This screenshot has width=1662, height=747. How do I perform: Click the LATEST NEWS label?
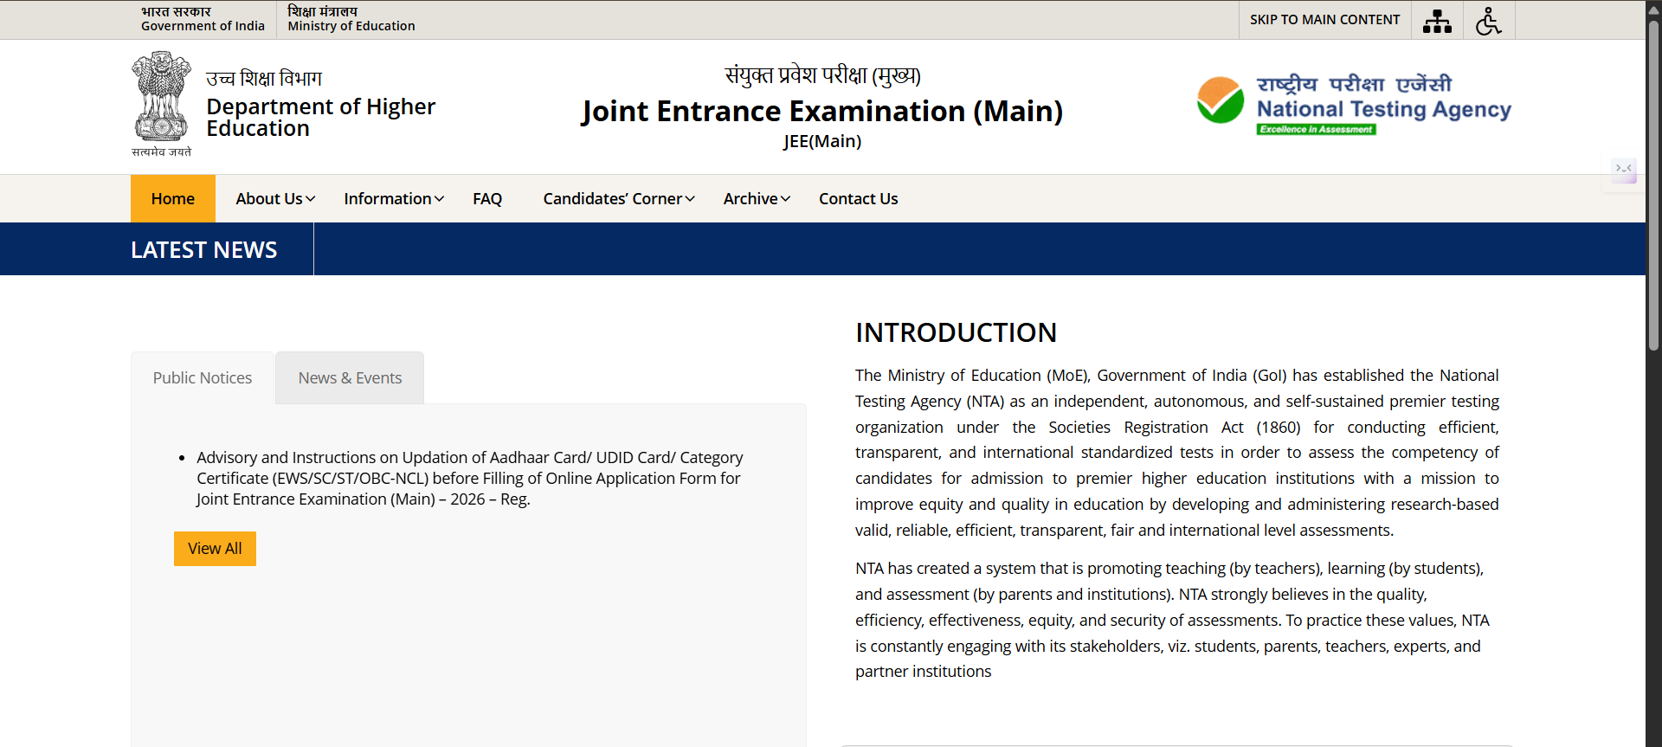pyautogui.click(x=204, y=249)
